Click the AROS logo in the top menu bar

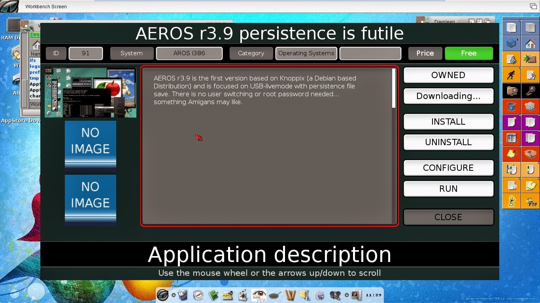click(9, 6)
